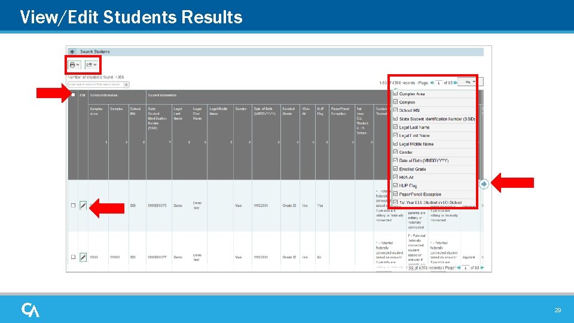This screenshot has width=574, height=323.
Task: Uncheck HSA-Alt column option
Action: (x=395, y=177)
